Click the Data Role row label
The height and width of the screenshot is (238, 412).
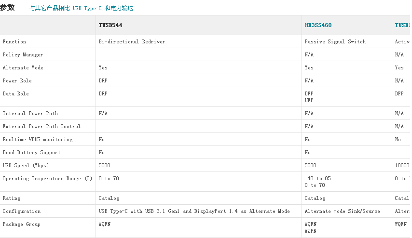[16, 94]
